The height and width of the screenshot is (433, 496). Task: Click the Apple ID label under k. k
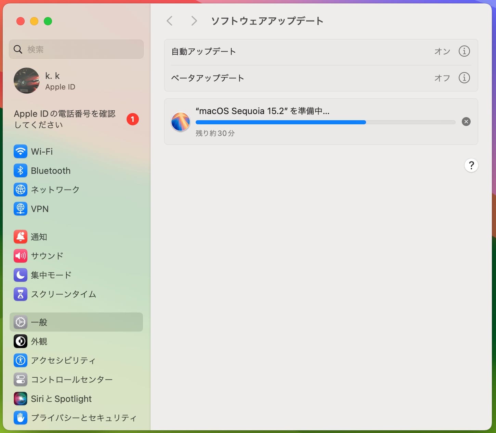pos(60,87)
